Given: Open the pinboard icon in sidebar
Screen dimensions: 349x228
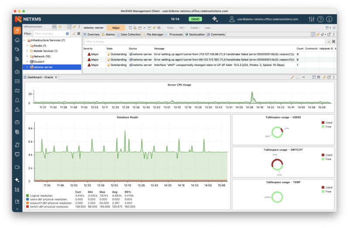Looking at the screenshot, I should (17, 201).
